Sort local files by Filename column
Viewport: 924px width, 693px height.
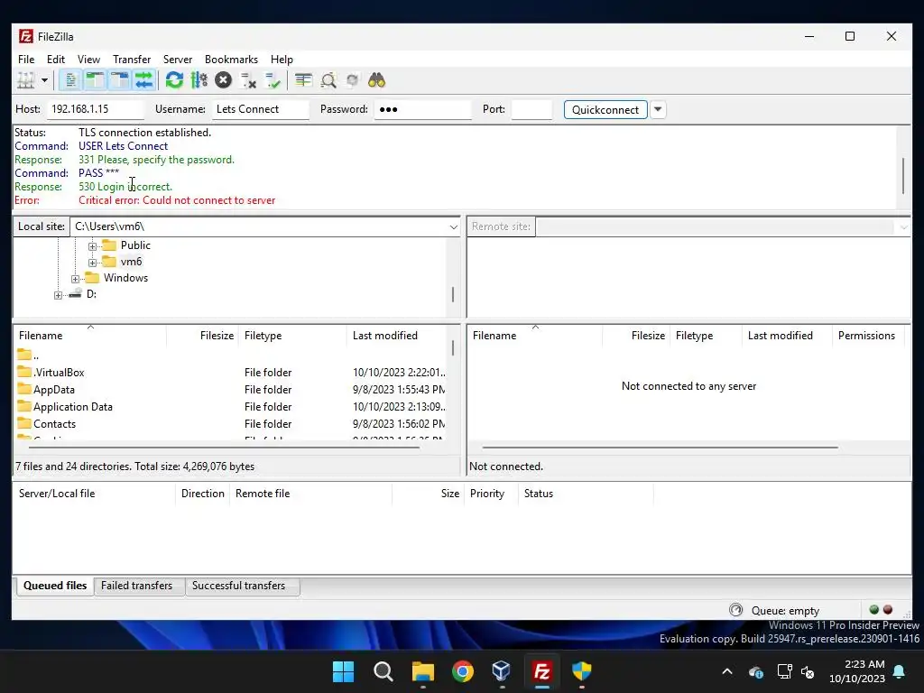point(90,336)
